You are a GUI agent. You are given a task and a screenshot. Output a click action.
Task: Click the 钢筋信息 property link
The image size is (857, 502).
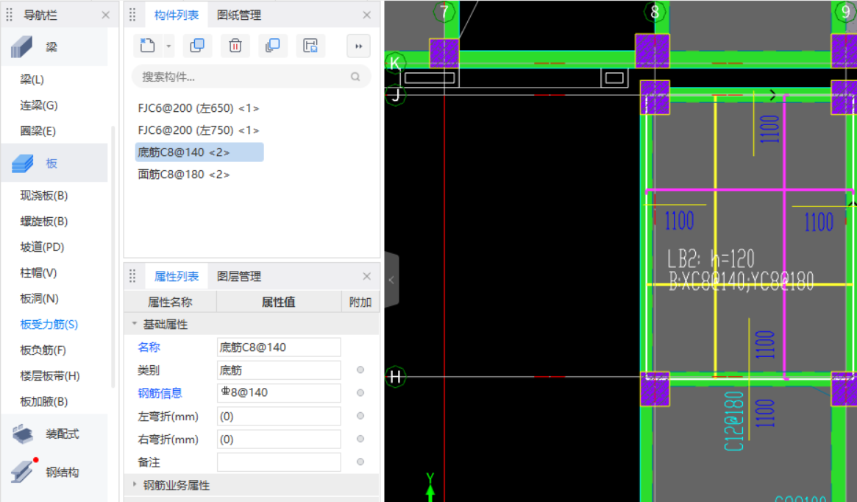click(160, 393)
